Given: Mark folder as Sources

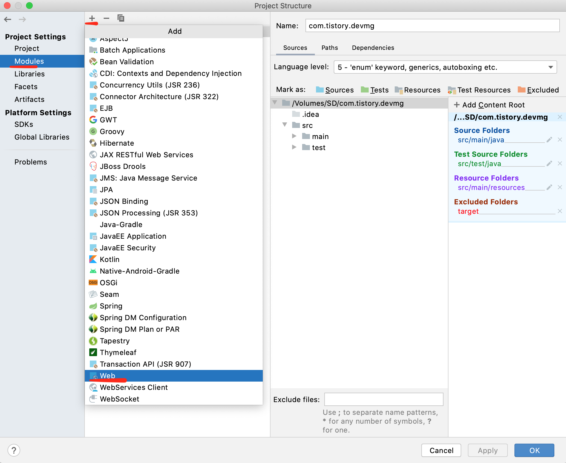Looking at the screenshot, I should pos(335,90).
